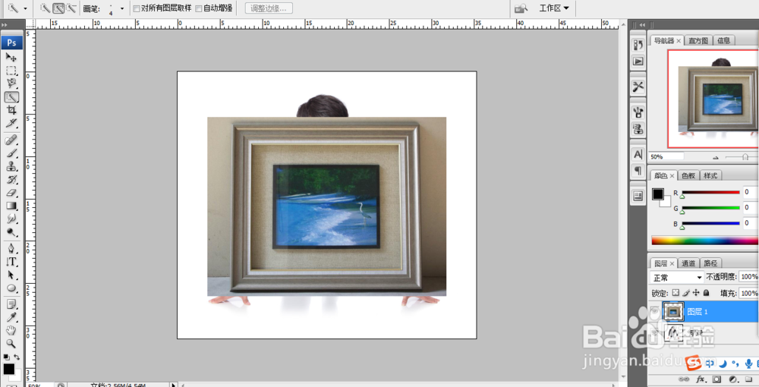This screenshot has height=387, width=759.
Task: Click the link layers icon
Action: [x=684, y=379]
